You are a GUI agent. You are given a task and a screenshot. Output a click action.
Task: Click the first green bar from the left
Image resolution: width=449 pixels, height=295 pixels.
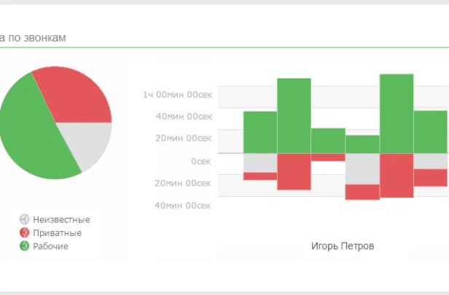[260, 132]
